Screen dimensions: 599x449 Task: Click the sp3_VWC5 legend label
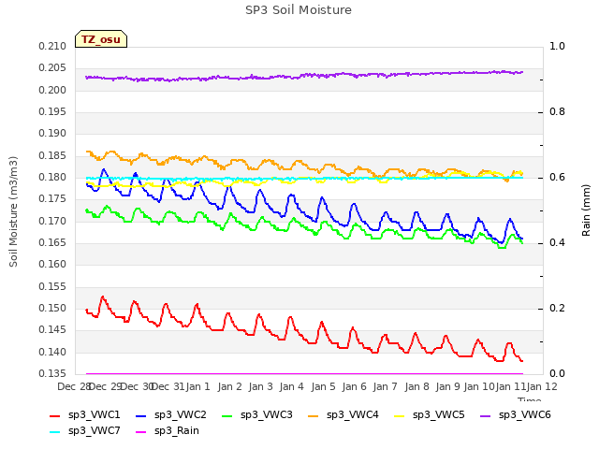point(439,415)
